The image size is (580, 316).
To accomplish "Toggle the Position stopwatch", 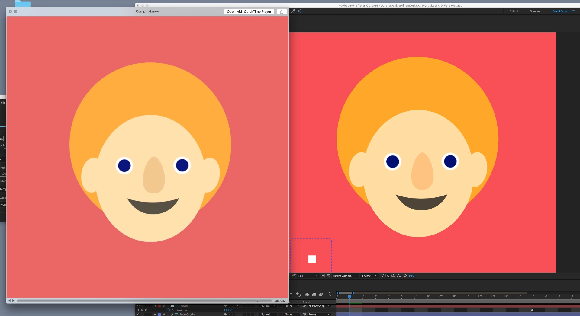I will 168,310.
